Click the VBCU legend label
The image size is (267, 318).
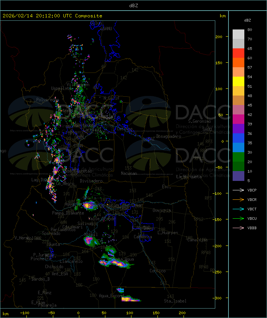click(252, 219)
